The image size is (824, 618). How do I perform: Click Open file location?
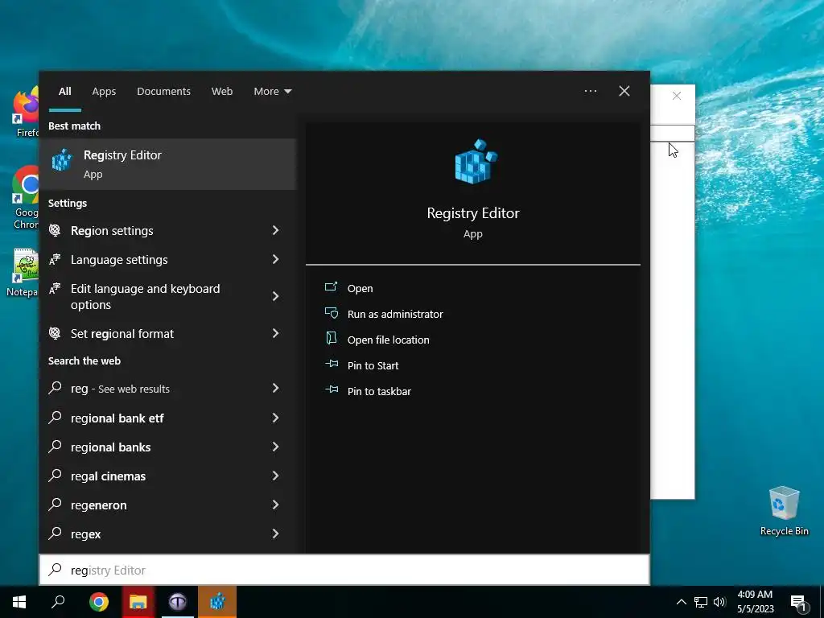[x=389, y=340]
